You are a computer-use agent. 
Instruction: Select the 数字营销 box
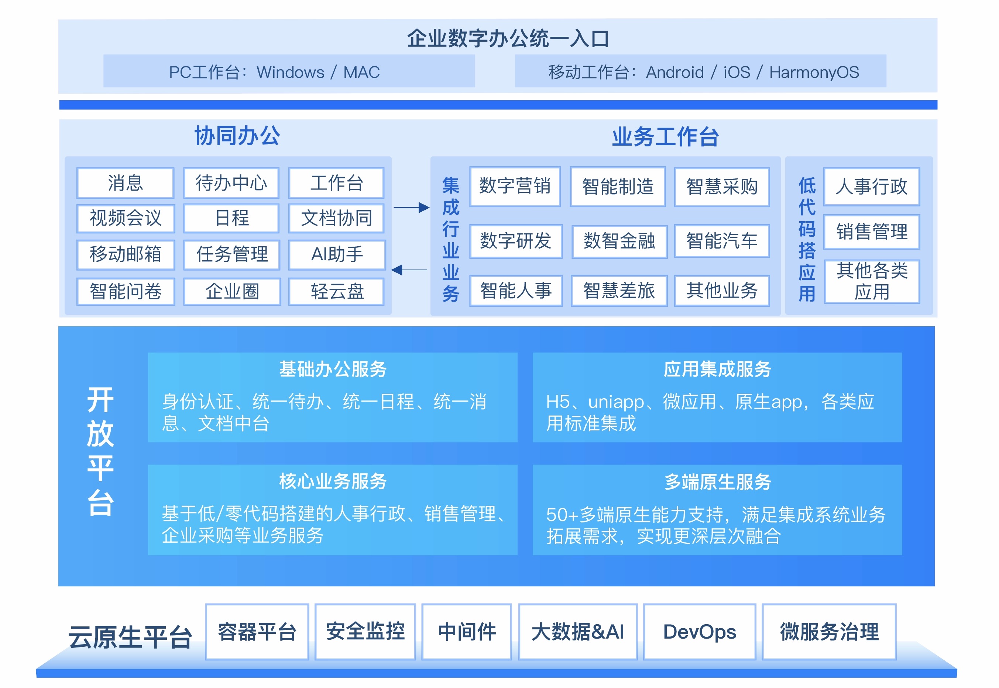tap(515, 186)
